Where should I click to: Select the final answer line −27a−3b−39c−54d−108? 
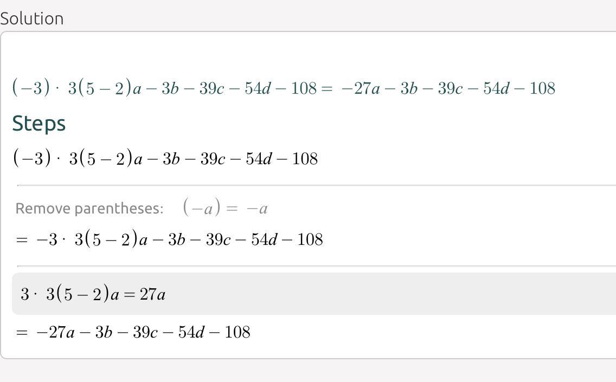pos(133,332)
